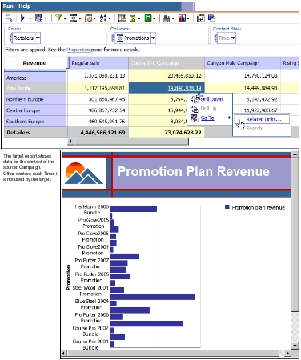Image resolution: width=301 pixels, height=360 pixels.
Task: Click the bar chart icon in toolbar
Action: click(167, 18)
